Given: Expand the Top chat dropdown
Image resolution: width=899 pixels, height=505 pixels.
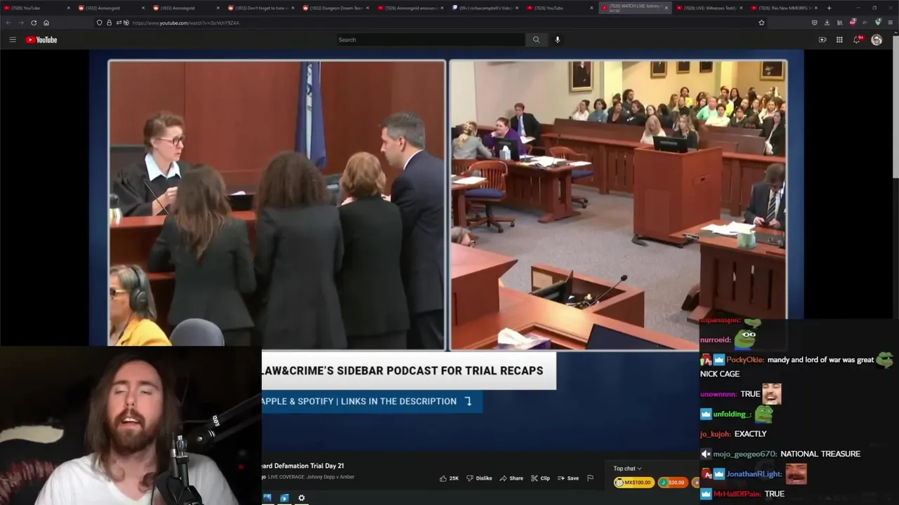Looking at the screenshot, I should coord(627,469).
